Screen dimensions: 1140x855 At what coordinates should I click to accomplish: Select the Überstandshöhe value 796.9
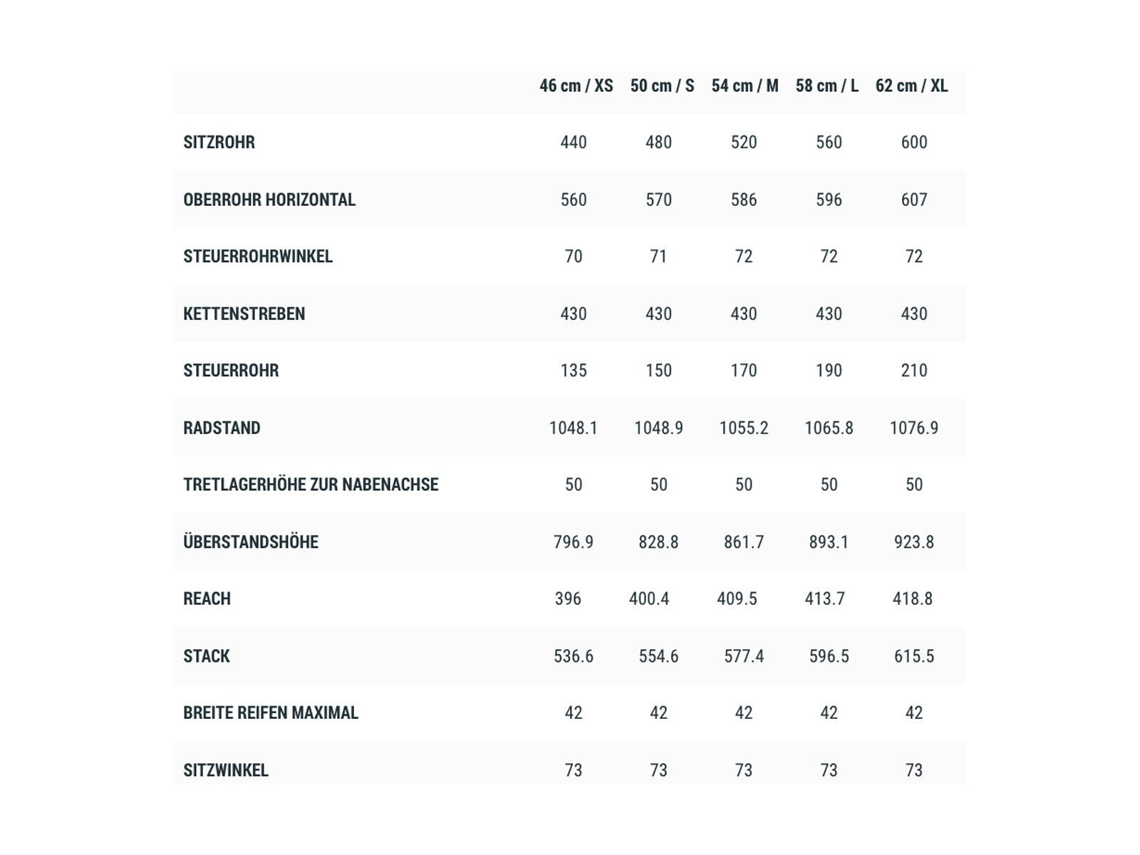point(574,542)
